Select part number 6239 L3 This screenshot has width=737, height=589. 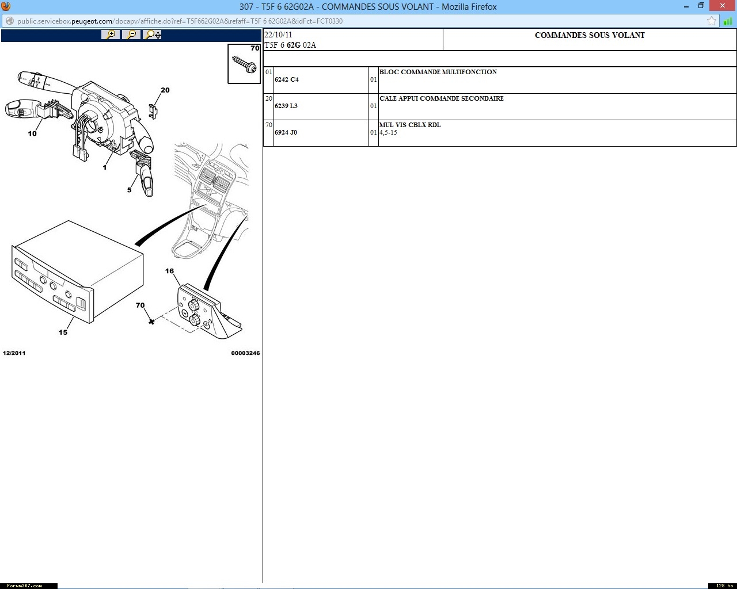pyautogui.click(x=286, y=106)
